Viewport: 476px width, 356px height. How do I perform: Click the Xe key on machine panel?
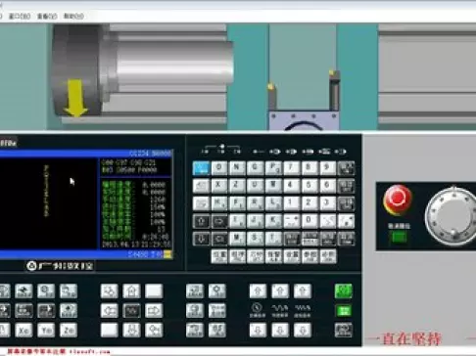[x=24, y=331]
